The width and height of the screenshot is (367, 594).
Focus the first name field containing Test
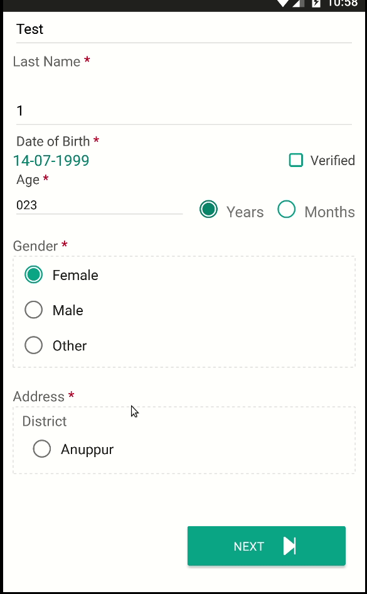(x=184, y=30)
